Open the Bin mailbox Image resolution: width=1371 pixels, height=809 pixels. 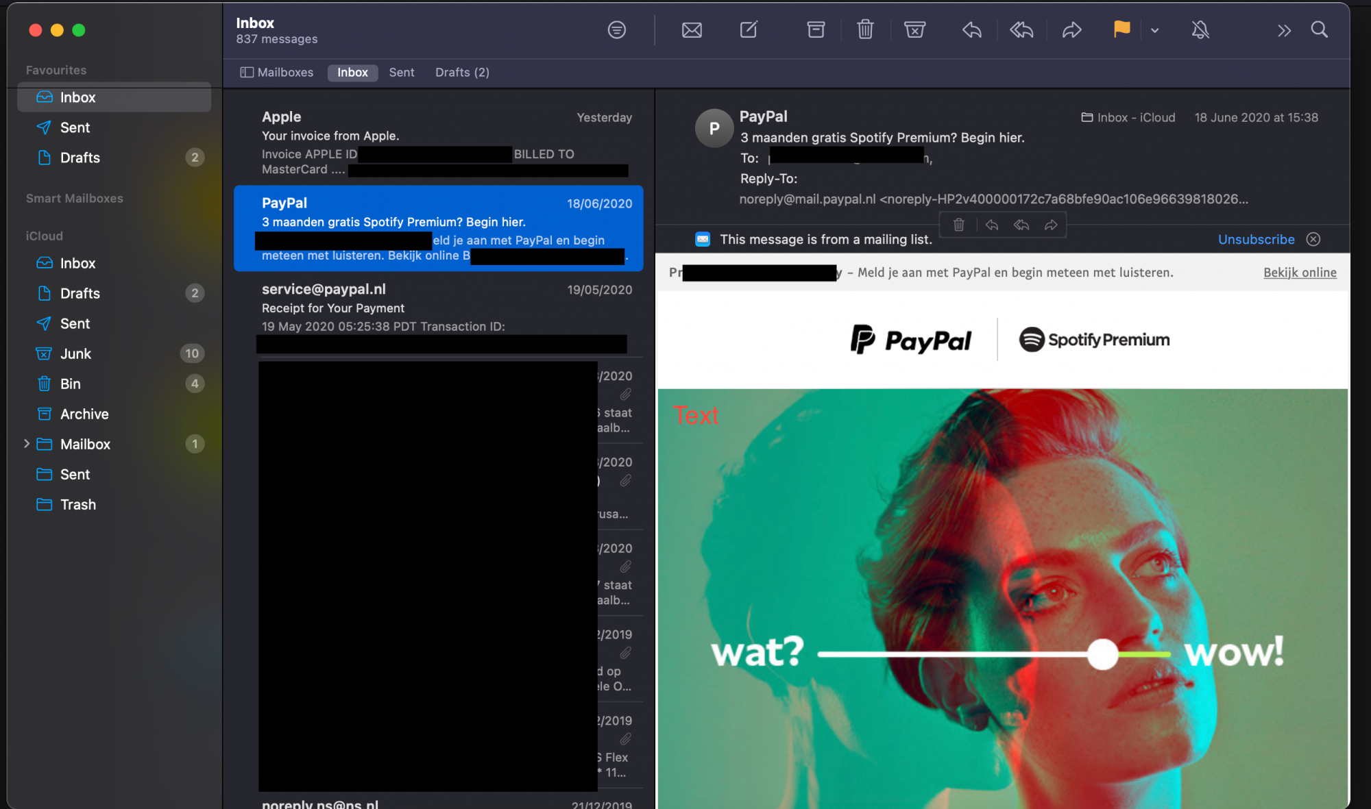tap(114, 384)
